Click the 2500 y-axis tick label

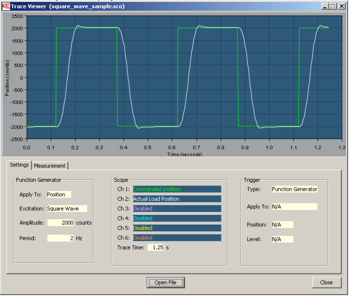17,16
